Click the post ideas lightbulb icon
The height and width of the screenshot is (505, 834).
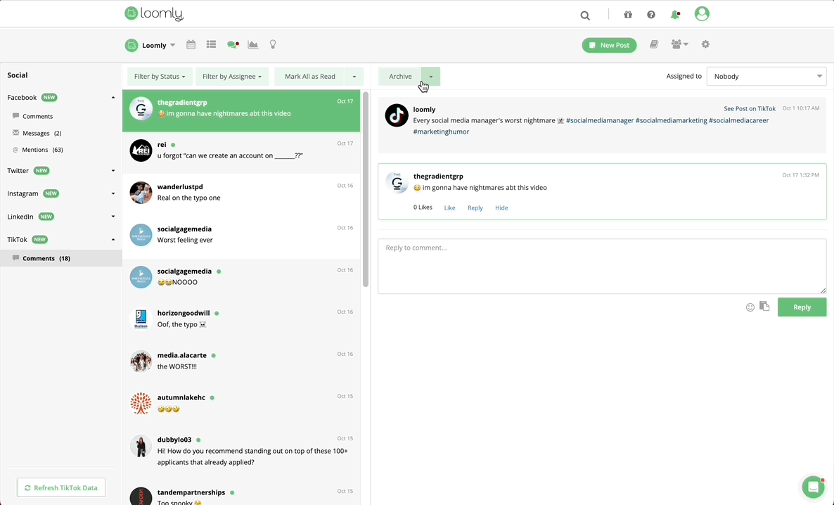(273, 44)
